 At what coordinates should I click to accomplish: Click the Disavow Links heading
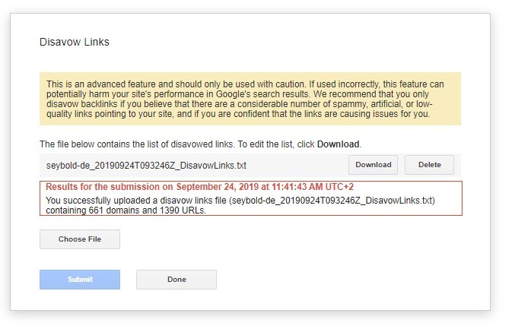click(75, 42)
